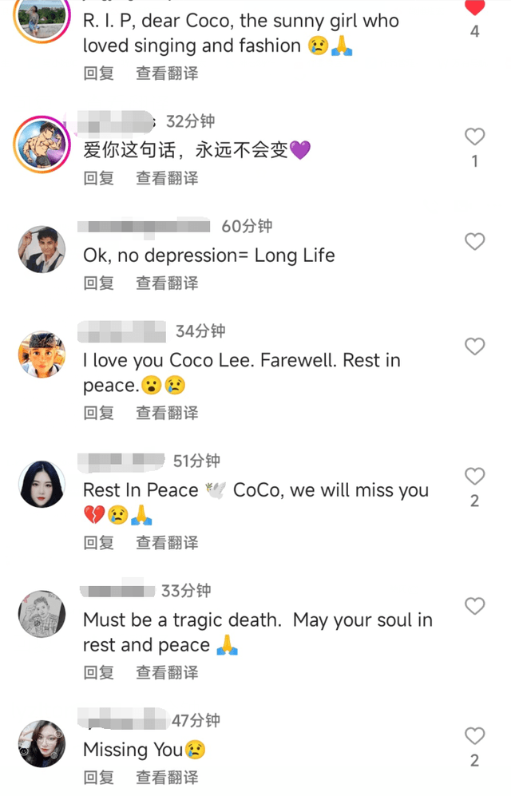Show translation (查看翻译) for 'I love you Coco Lee'
Screen dimensions: 511x796
pyautogui.click(x=167, y=413)
